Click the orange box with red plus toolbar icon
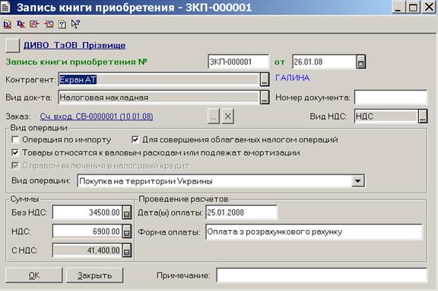Image resolution: width=438 pixels, height=291 pixels. click(34, 24)
